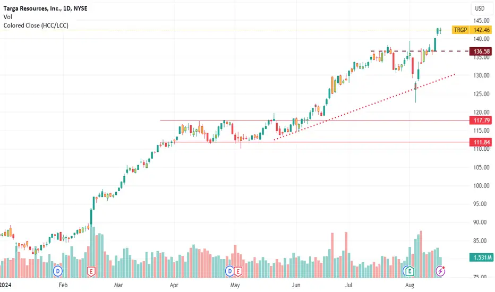
Task: Click the tallest red volume bar in August
Action: coord(421,254)
